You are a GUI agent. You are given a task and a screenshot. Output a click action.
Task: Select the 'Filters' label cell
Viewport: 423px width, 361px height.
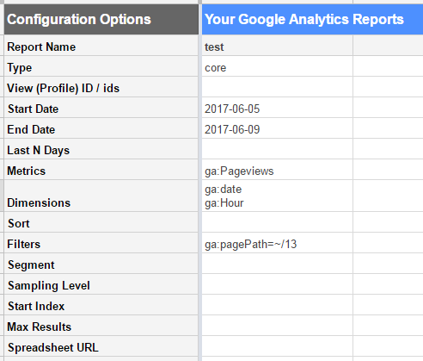101,243
